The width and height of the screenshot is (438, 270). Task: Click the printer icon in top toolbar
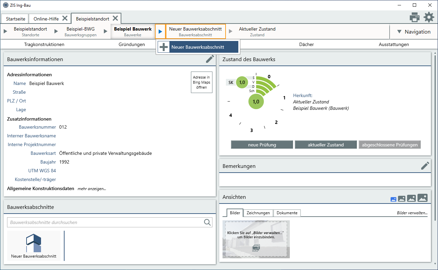(x=414, y=17)
